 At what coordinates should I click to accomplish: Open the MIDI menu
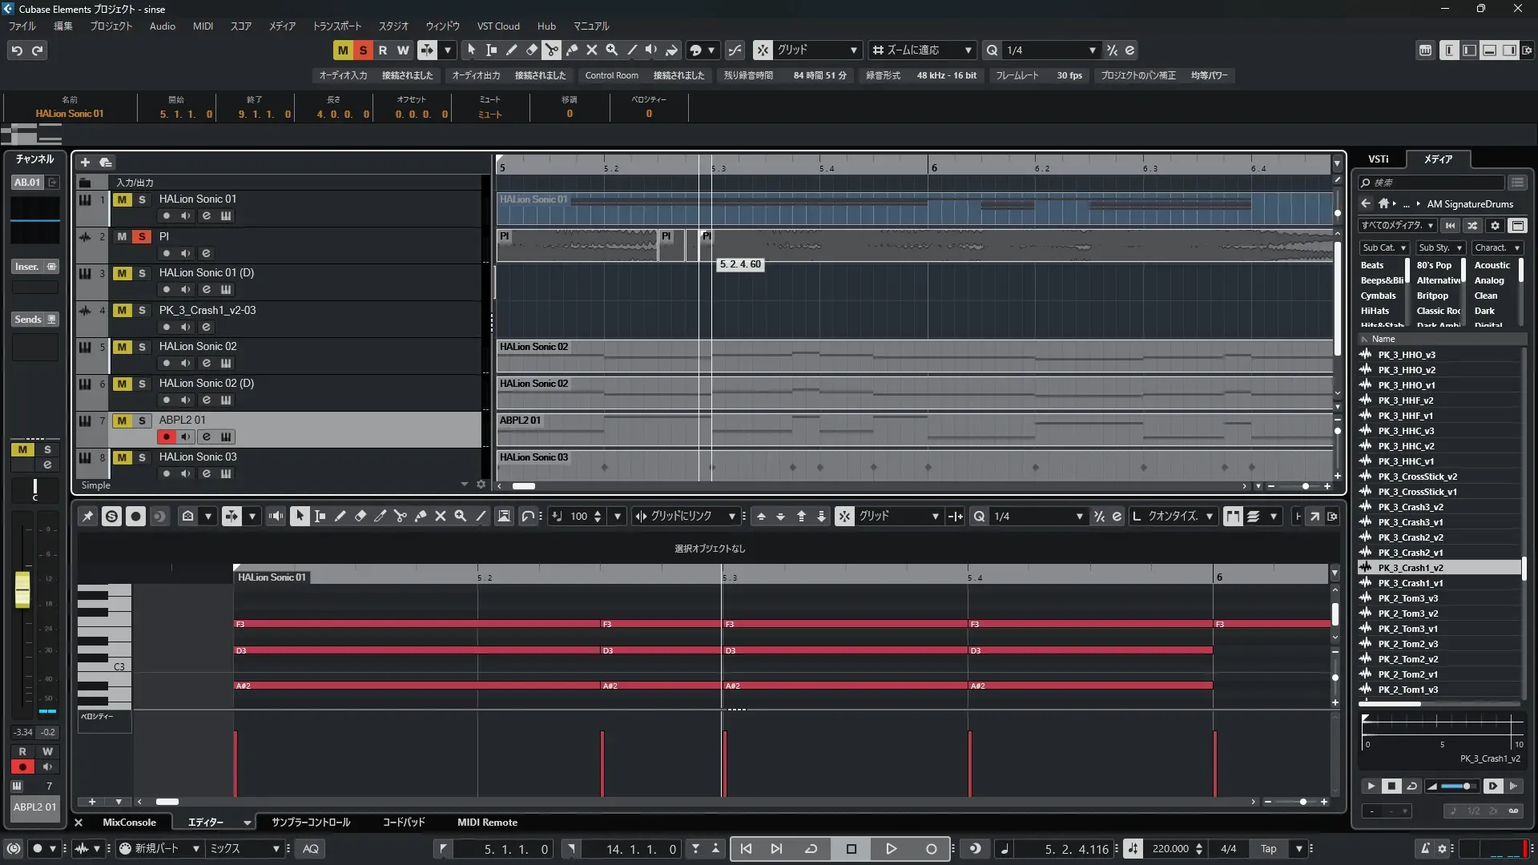(203, 26)
